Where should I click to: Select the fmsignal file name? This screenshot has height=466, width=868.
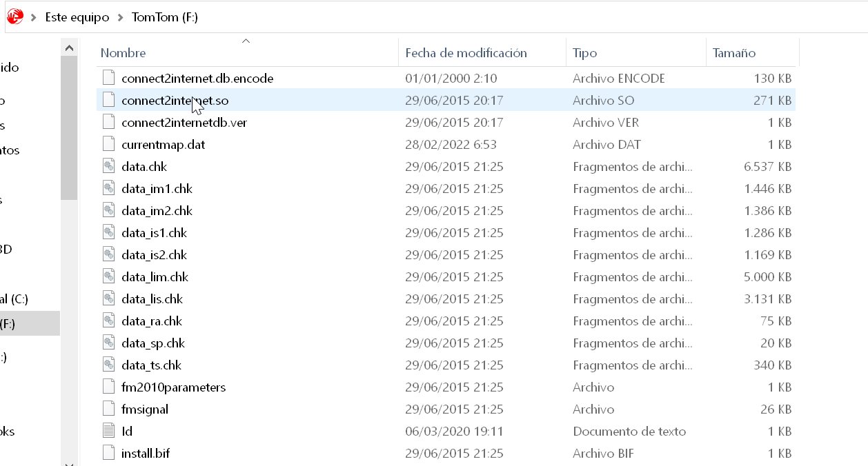point(145,409)
